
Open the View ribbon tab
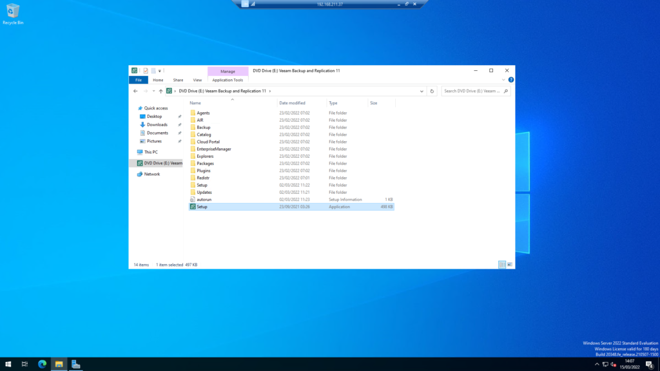coord(197,80)
